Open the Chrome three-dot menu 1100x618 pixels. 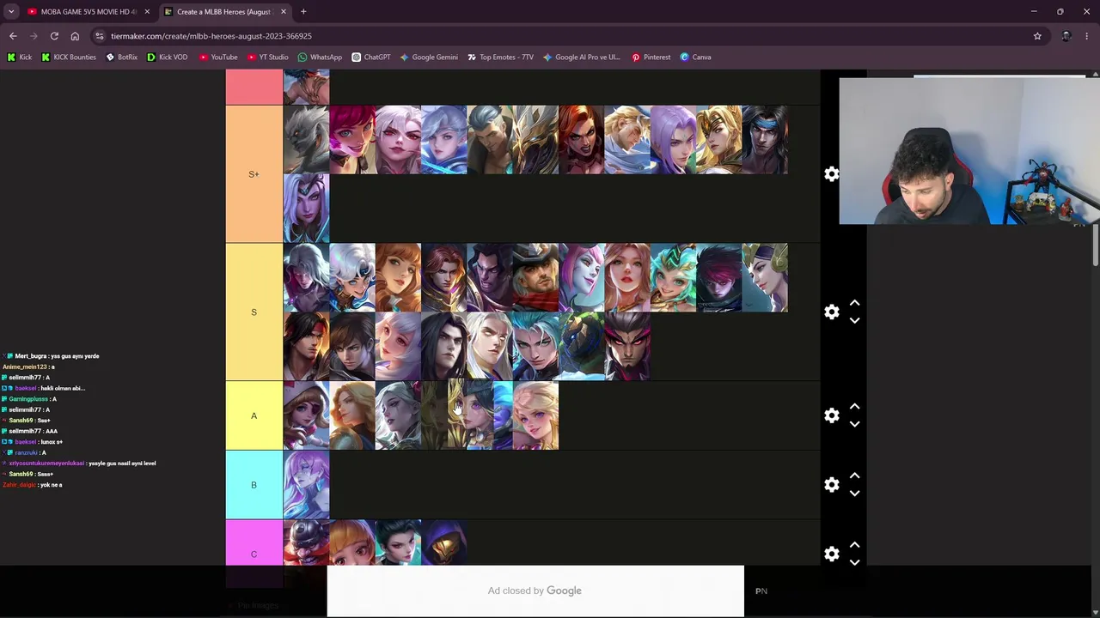click(x=1088, y=36)
